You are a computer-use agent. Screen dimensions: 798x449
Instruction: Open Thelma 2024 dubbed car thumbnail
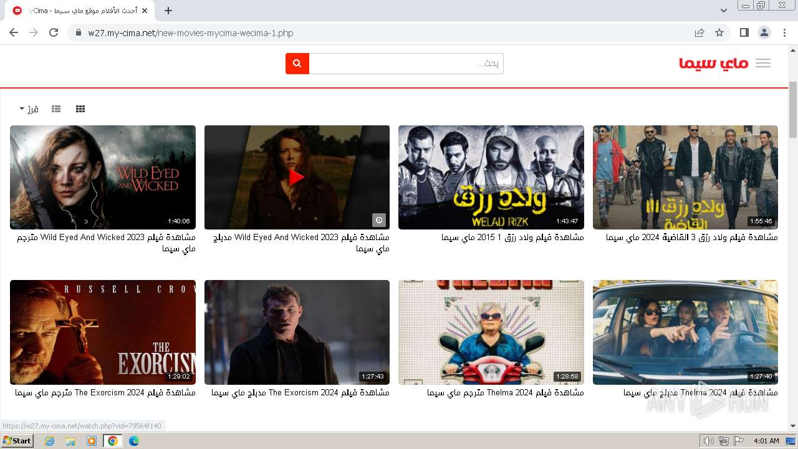685,332
